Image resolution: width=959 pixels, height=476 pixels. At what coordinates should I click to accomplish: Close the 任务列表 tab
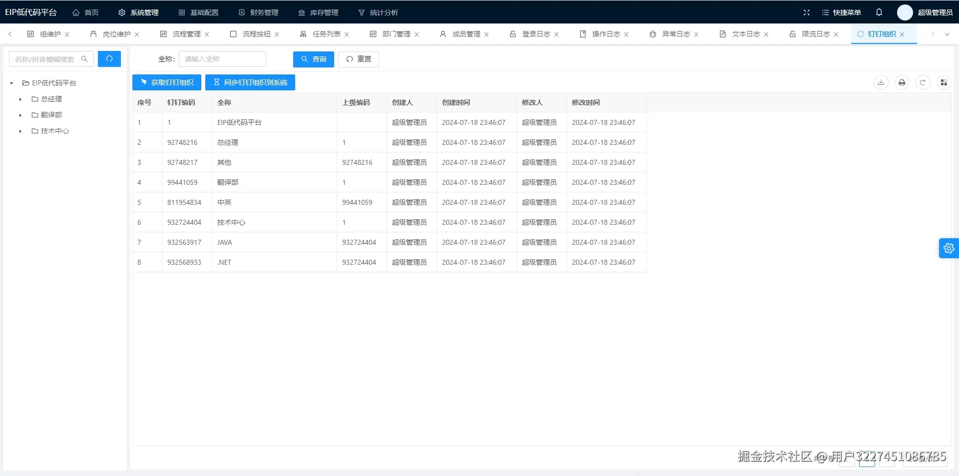tap(347, 34)
